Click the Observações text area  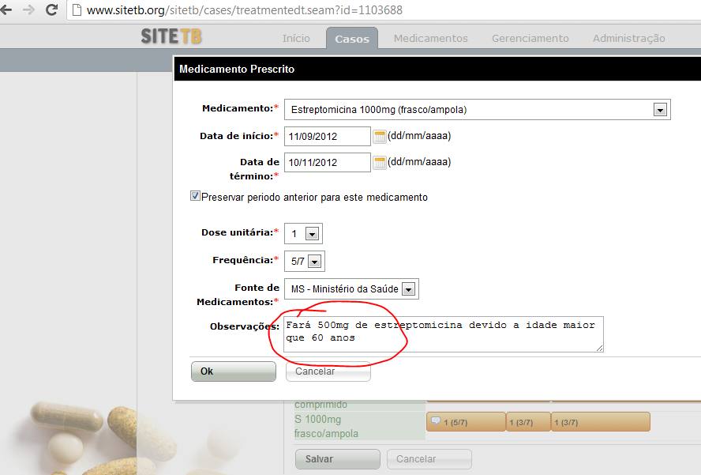[444, 334]
